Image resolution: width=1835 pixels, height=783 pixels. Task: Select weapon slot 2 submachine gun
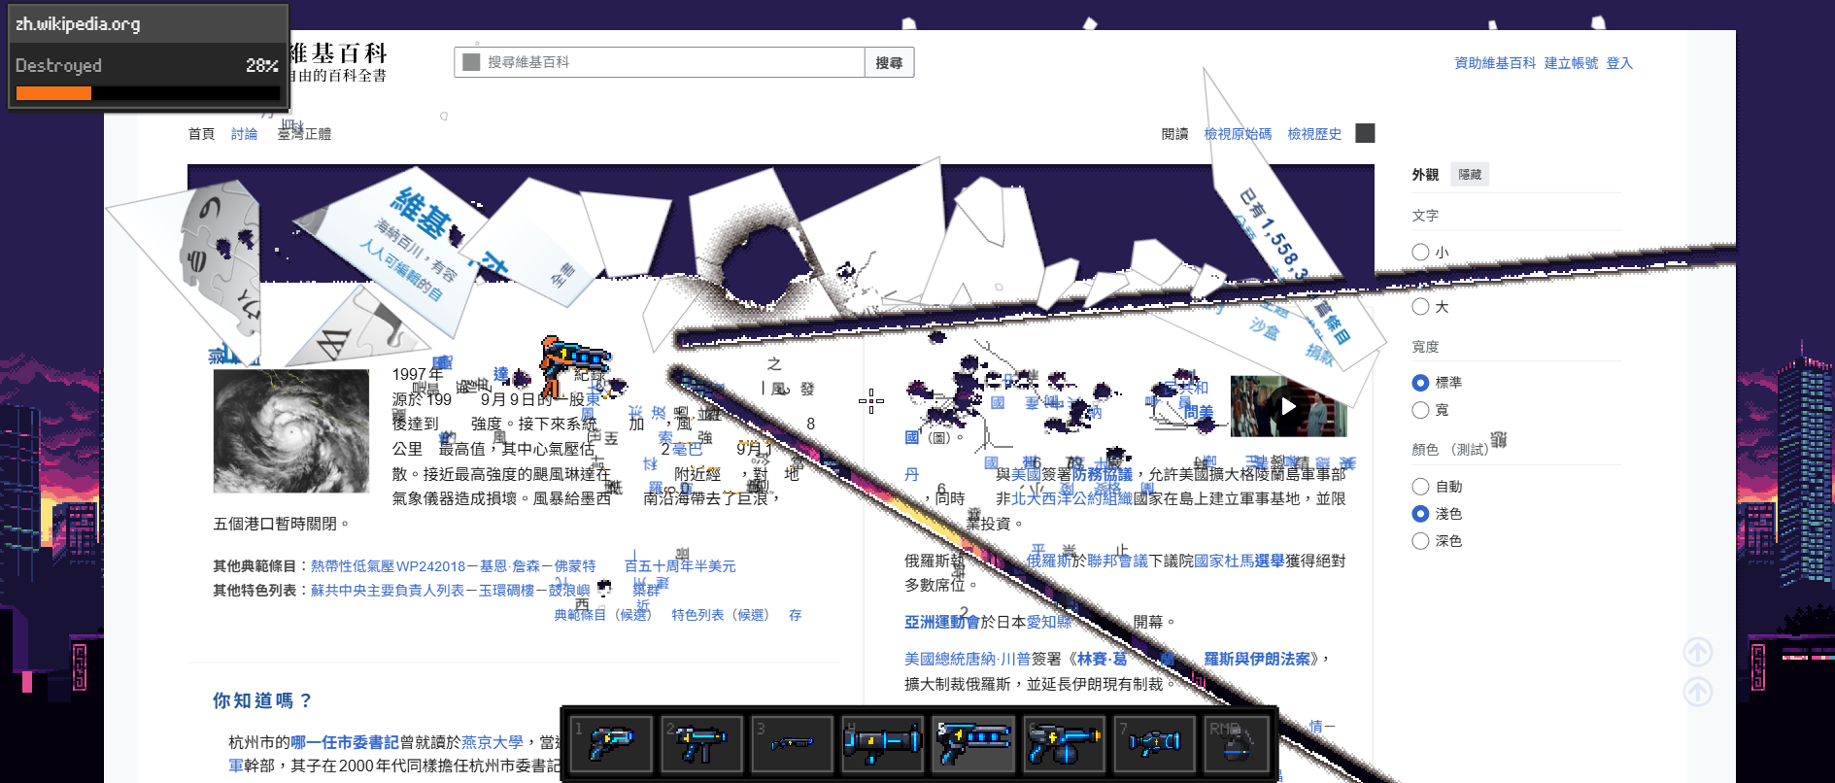[701, 744]
